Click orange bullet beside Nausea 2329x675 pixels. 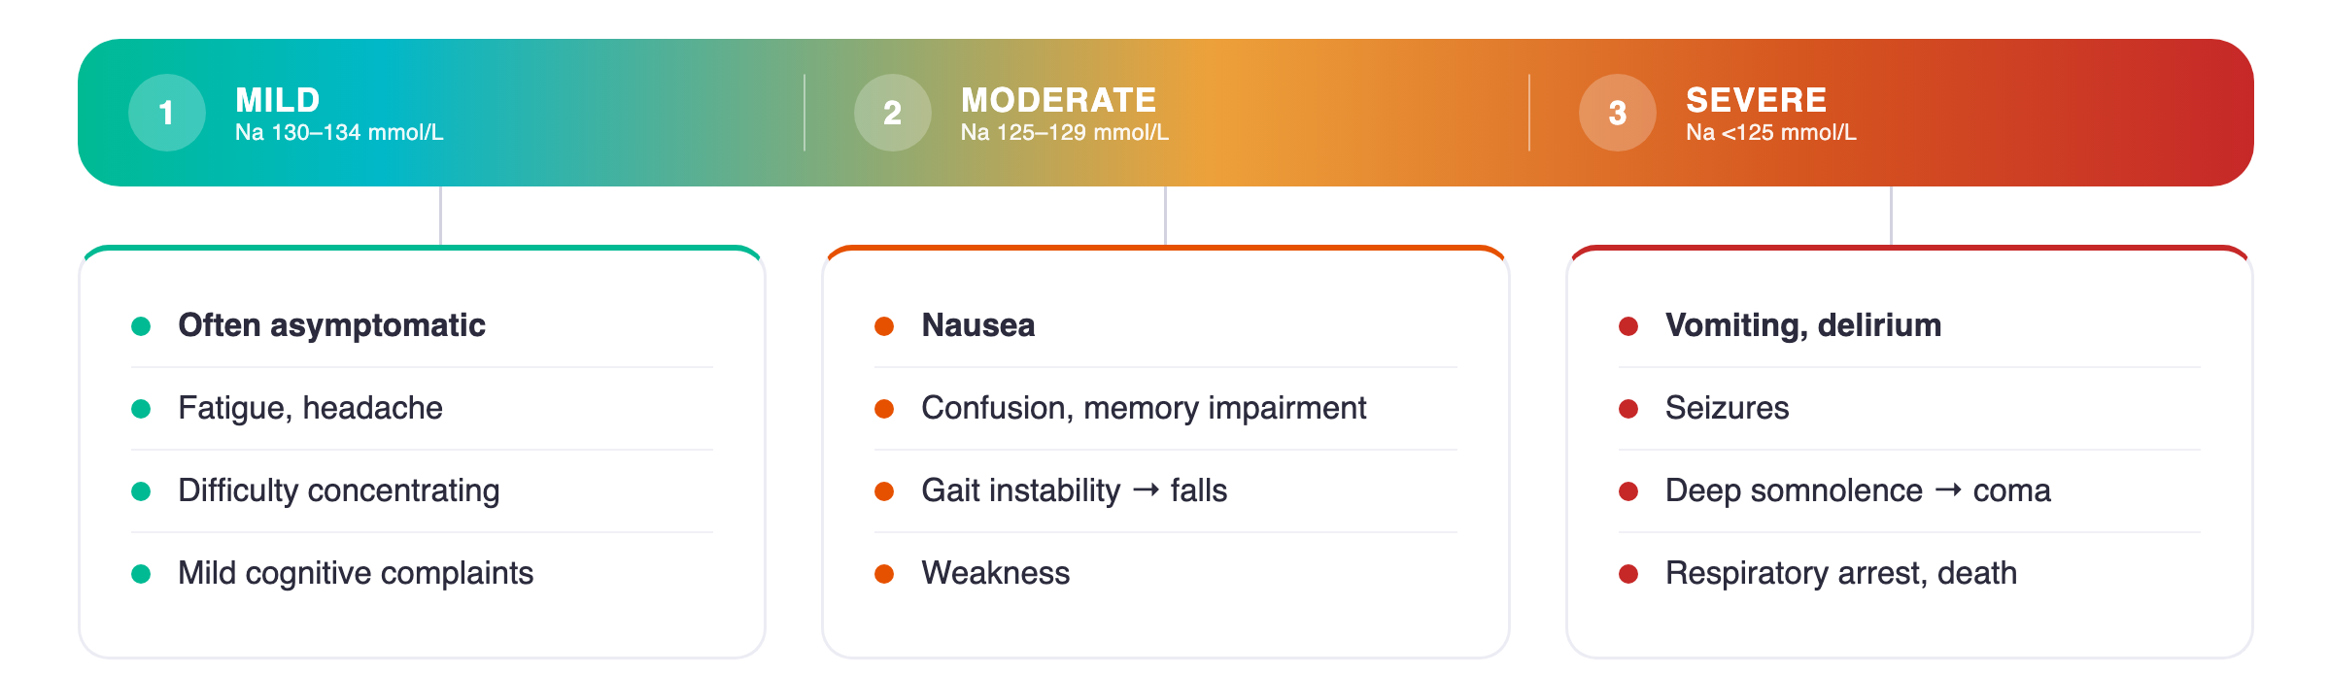(x=884, y=326)
